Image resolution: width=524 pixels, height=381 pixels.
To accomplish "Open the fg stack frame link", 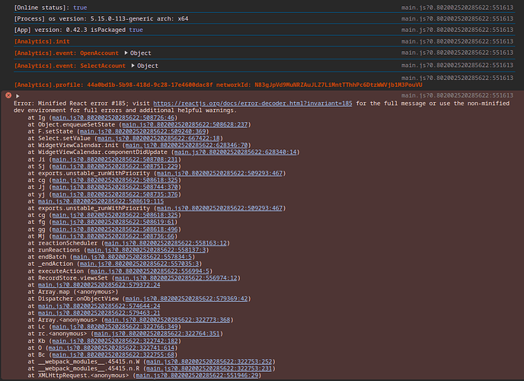I will [113, 222].
